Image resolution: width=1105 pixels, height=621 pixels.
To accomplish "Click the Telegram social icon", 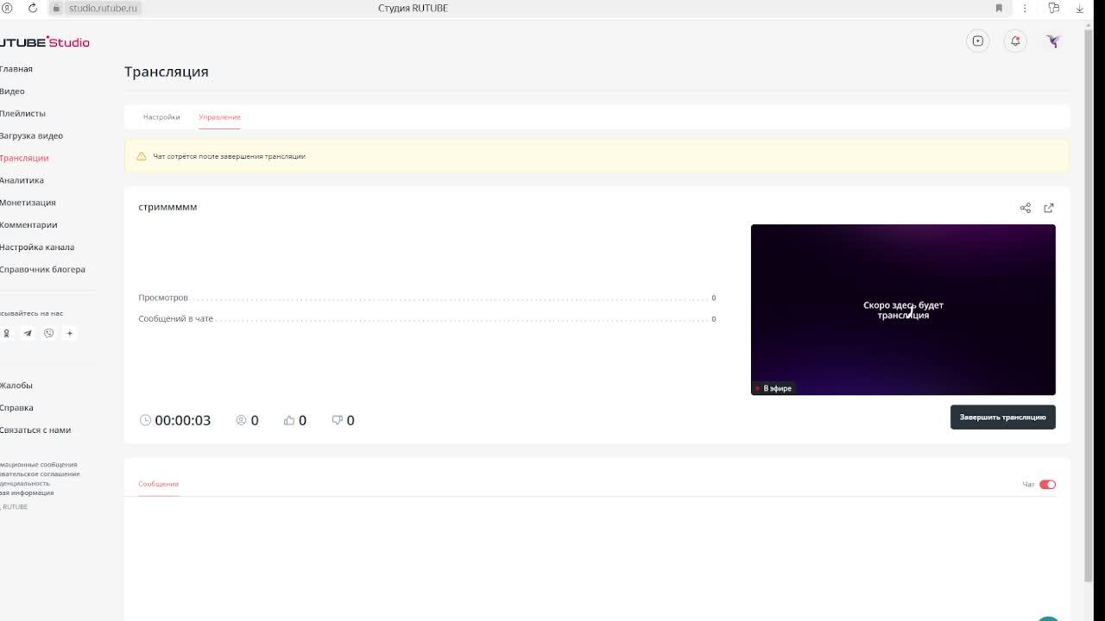I will tap(28, 333).
